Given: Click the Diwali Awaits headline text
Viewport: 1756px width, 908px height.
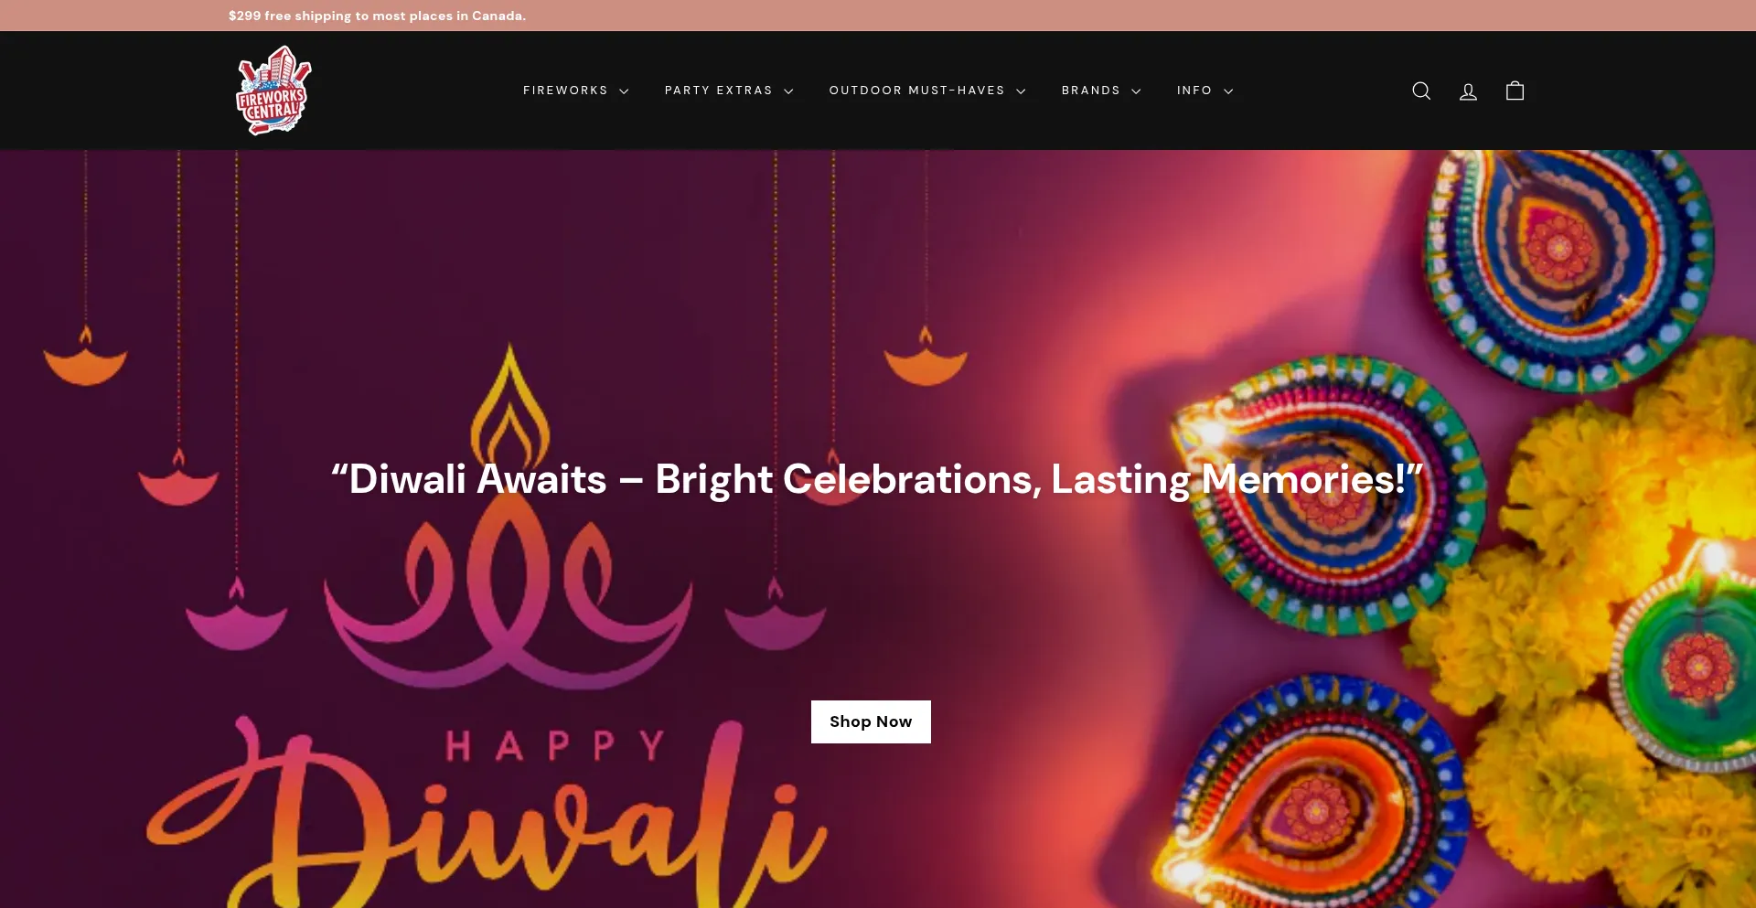Looking at the screenshot, I should 877,479.
